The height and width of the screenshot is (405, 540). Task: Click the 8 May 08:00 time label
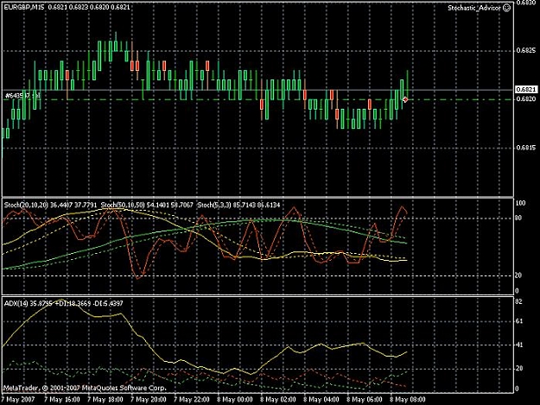tap(408, 400)
